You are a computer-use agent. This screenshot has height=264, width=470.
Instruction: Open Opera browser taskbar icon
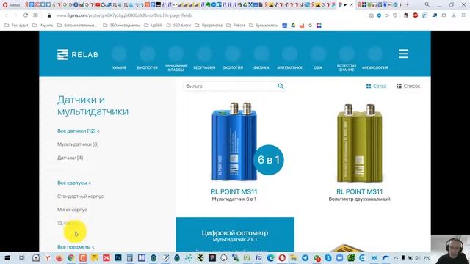tap(282, 258)
